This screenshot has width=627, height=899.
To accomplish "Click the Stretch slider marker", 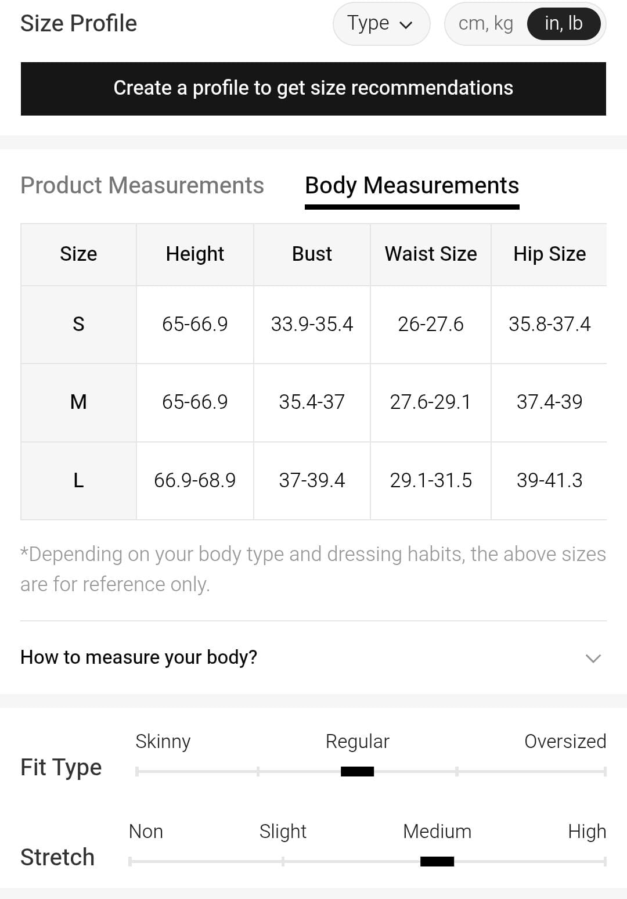I will [437, 861].
